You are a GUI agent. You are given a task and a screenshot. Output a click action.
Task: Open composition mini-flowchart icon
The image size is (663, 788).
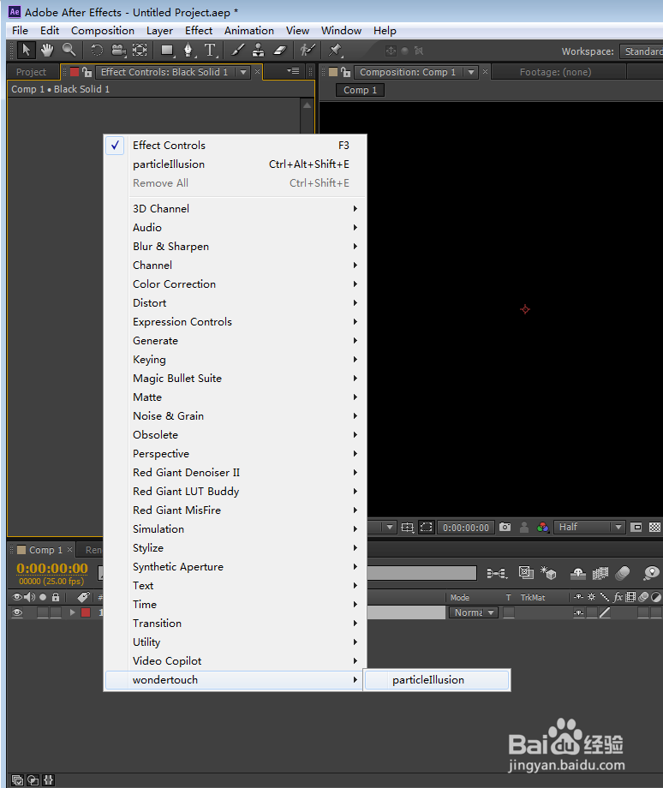(497, 573)
